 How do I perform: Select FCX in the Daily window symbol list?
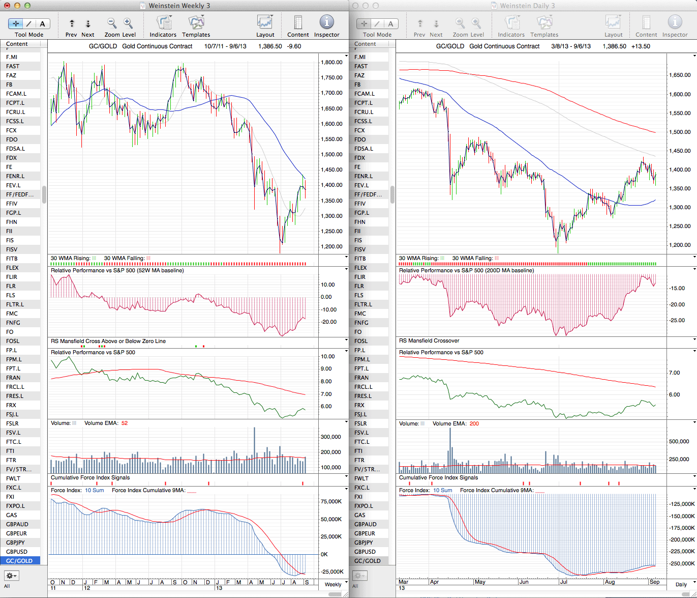pyautogui.click(x=360, y=130)
